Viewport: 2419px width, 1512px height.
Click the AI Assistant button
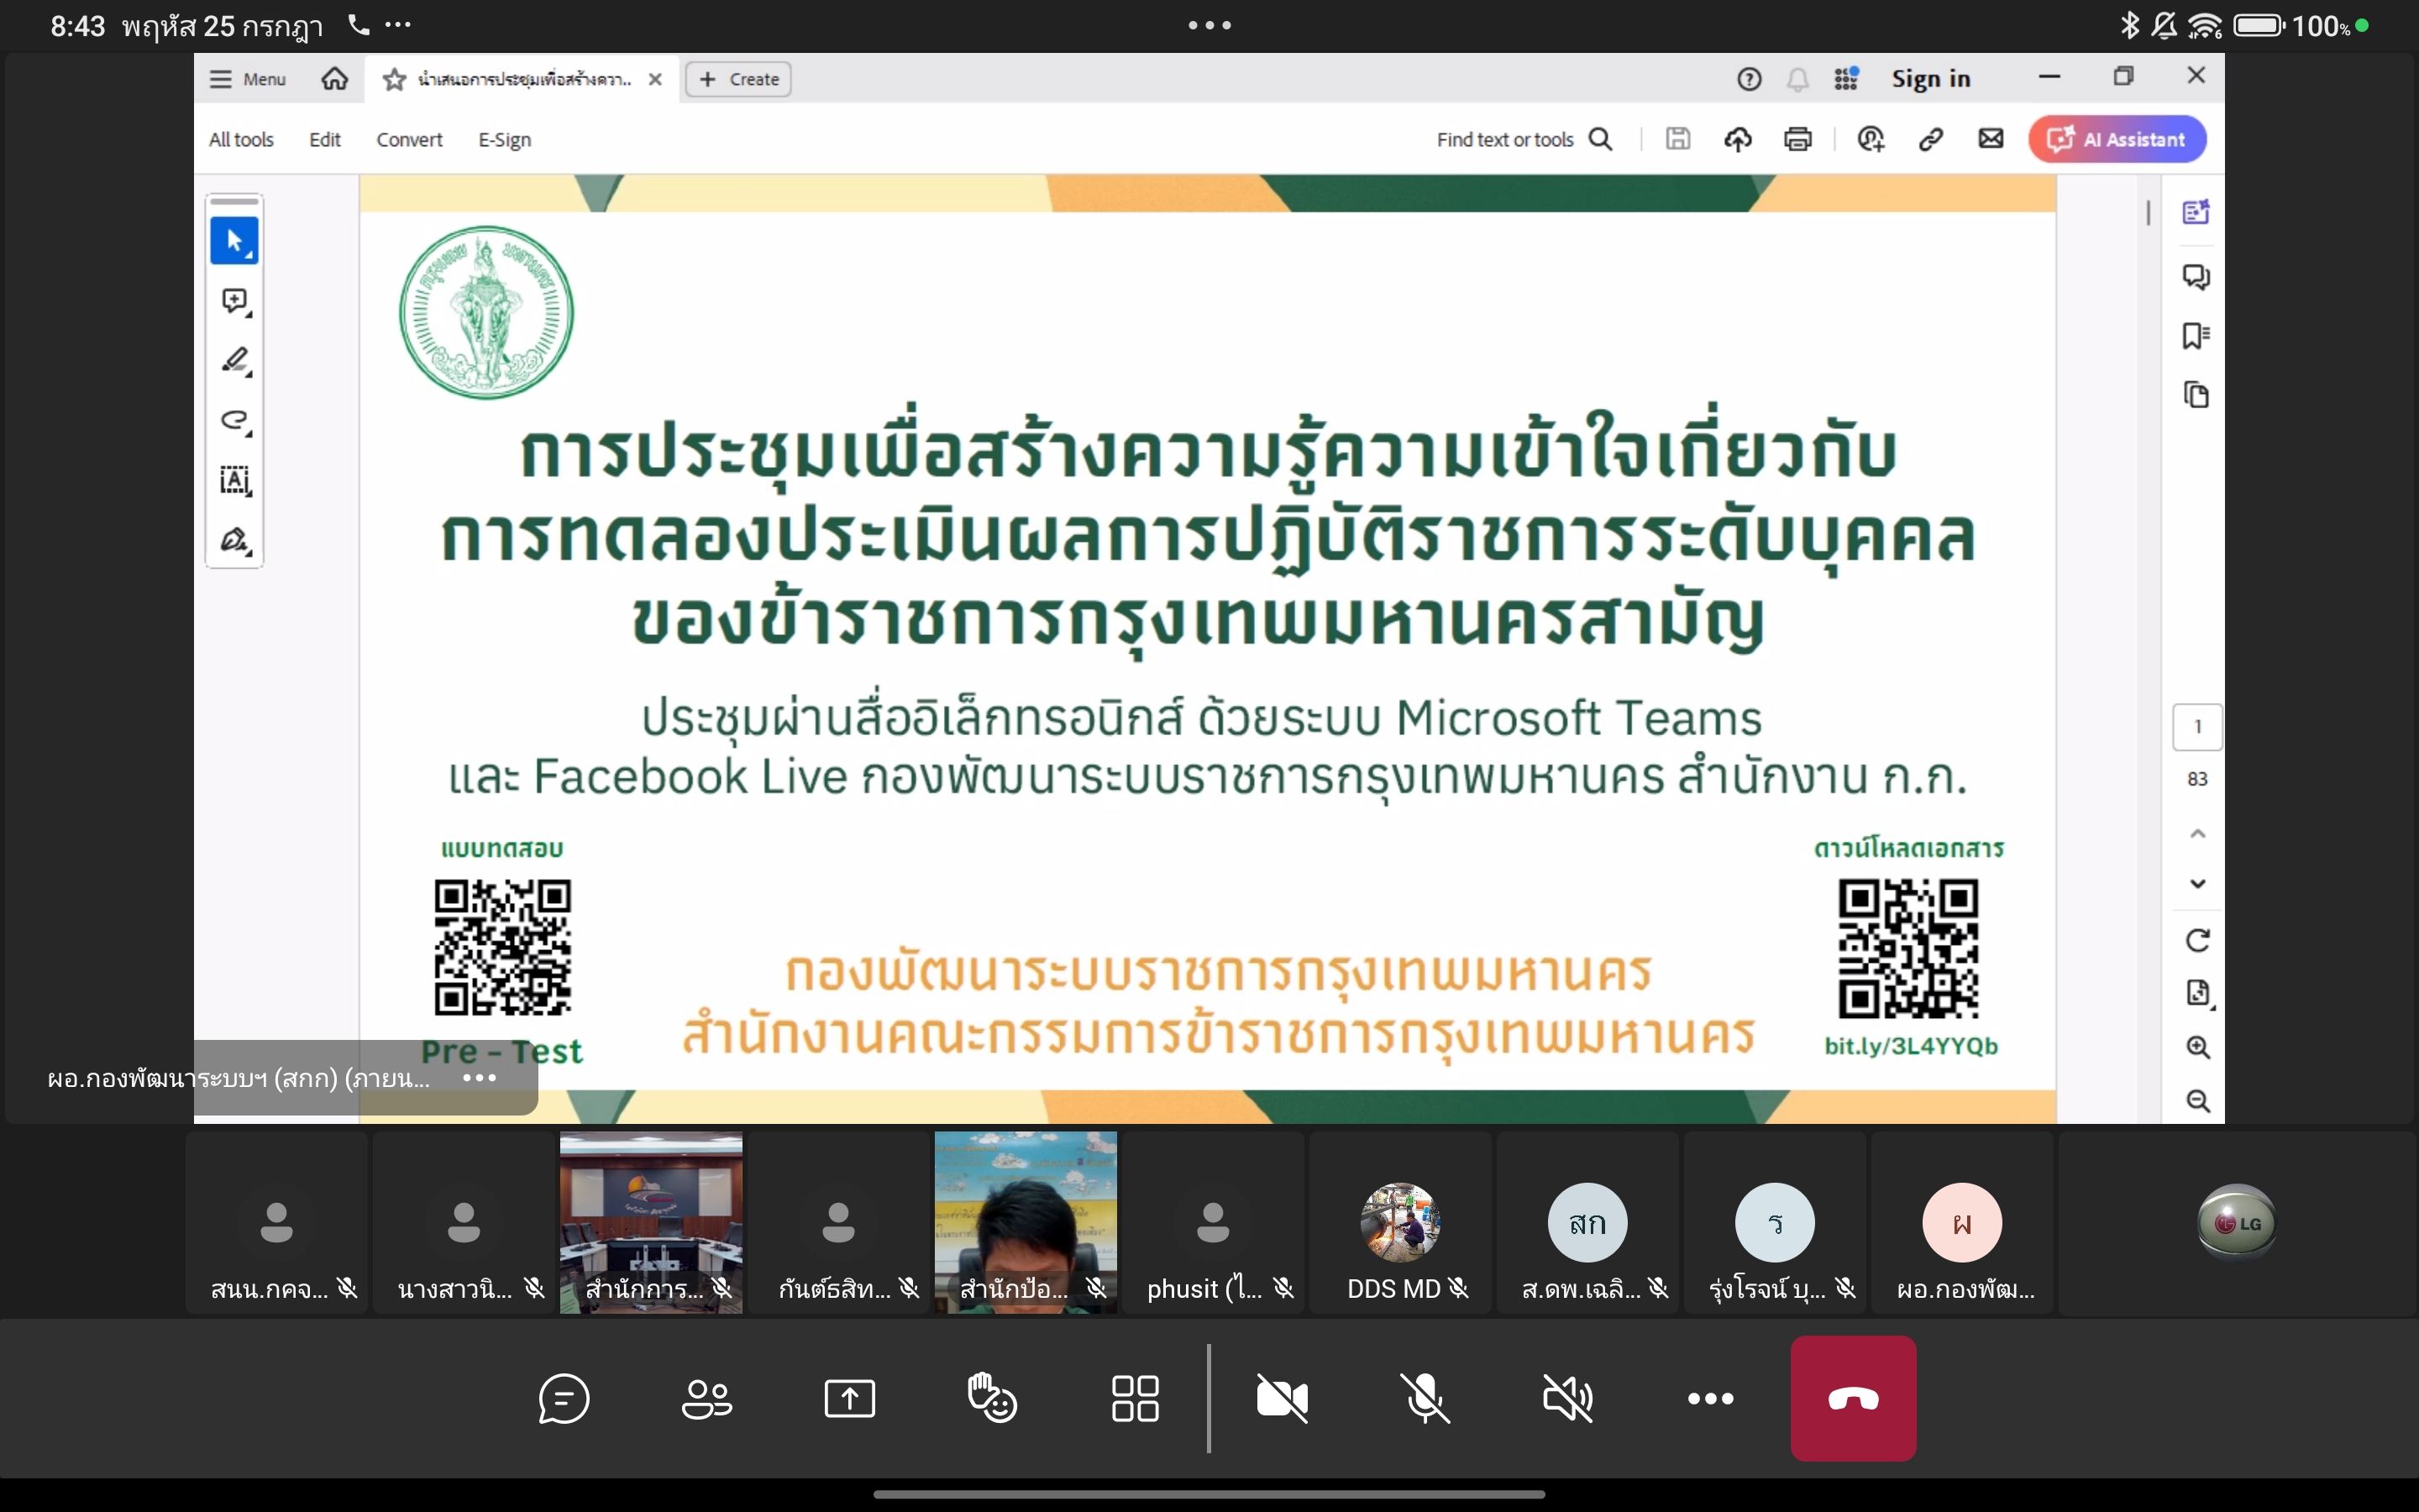click(x=2117, y=139)
